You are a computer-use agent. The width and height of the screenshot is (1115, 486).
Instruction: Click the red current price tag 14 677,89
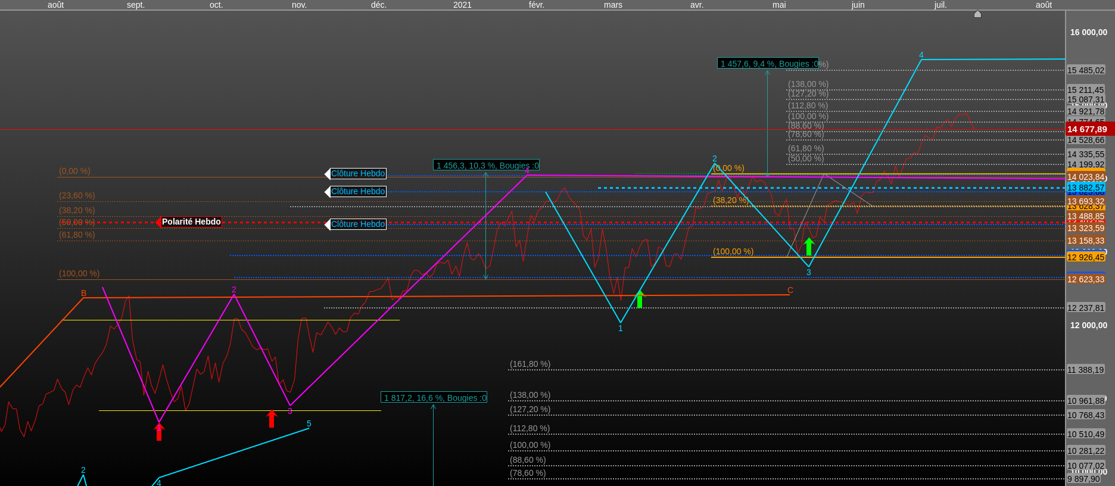click(x=1087, y=129)
